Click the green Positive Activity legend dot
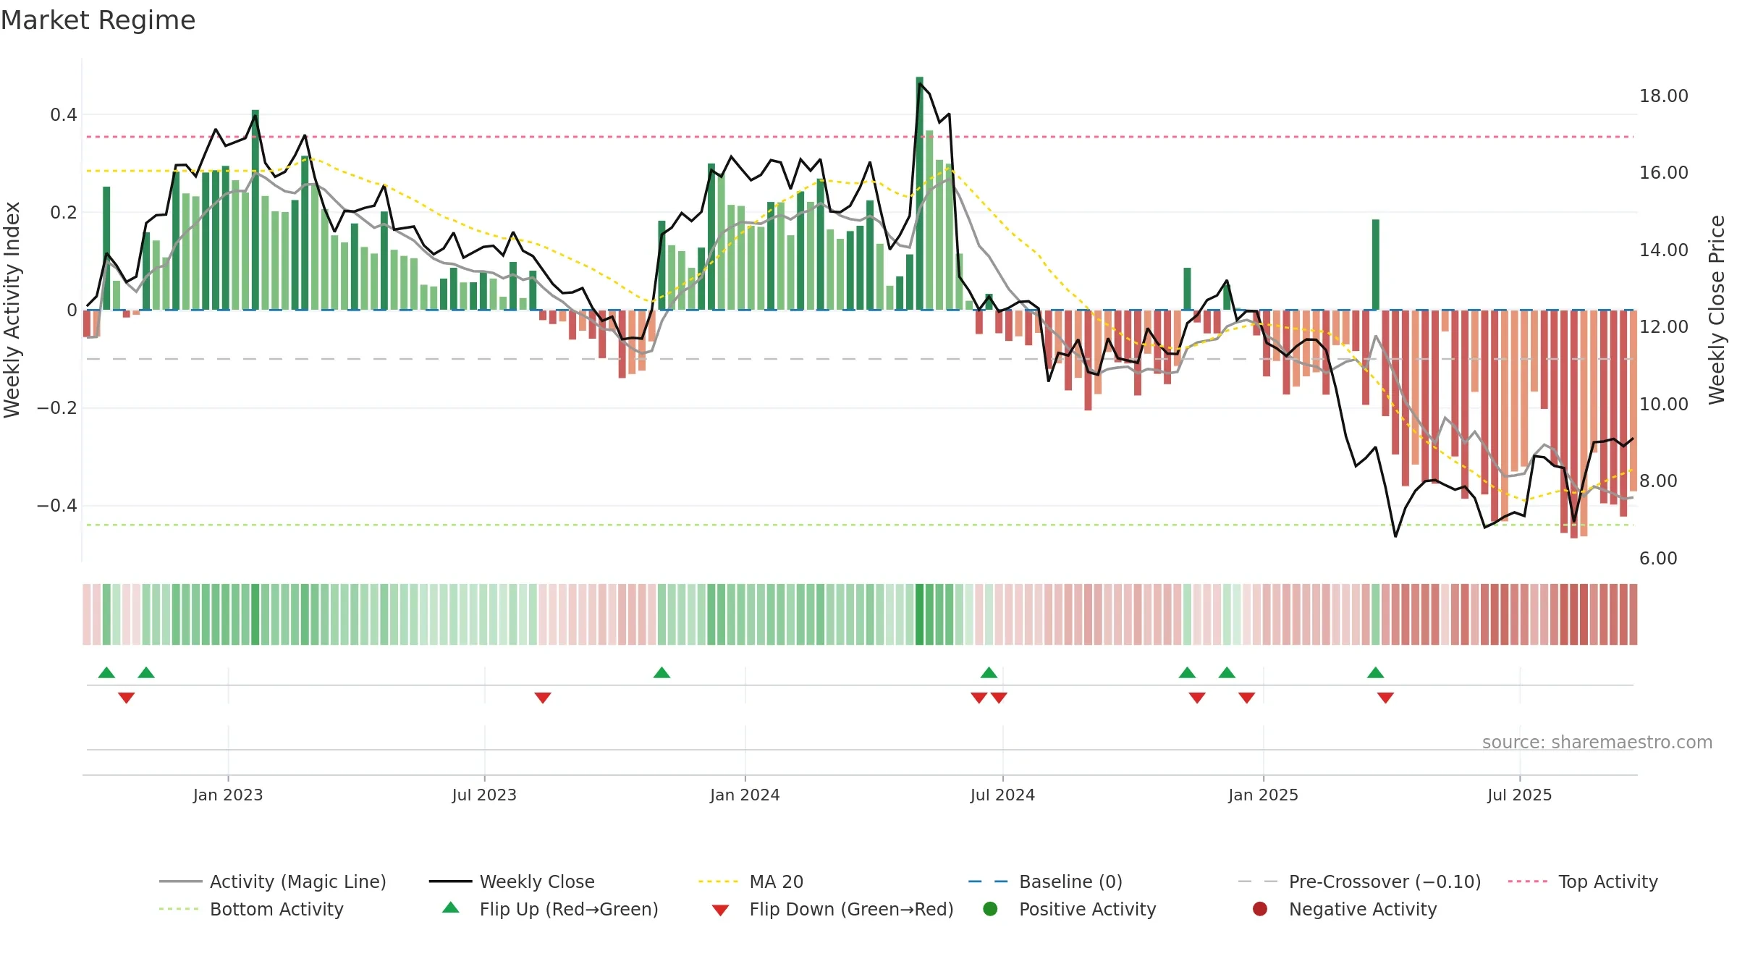This screenshot has height=977, width=1737. [990, 909]
